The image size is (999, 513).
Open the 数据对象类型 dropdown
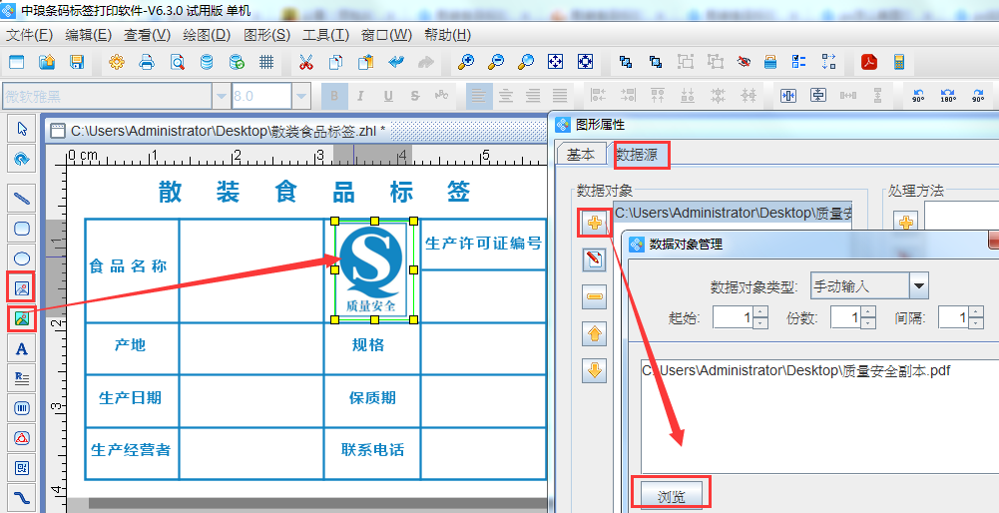918,286
